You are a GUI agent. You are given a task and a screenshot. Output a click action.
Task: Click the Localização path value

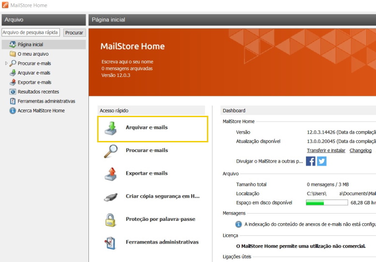pos(341,194)
